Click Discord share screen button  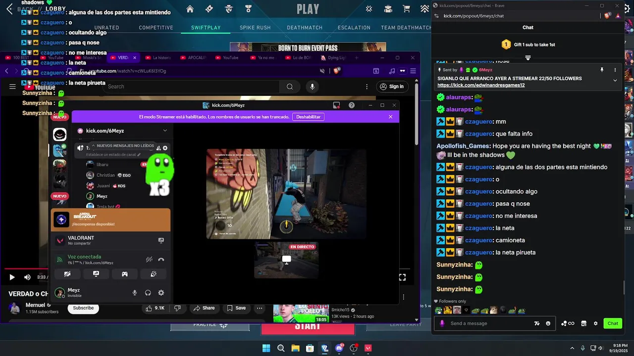coord(96,274)
